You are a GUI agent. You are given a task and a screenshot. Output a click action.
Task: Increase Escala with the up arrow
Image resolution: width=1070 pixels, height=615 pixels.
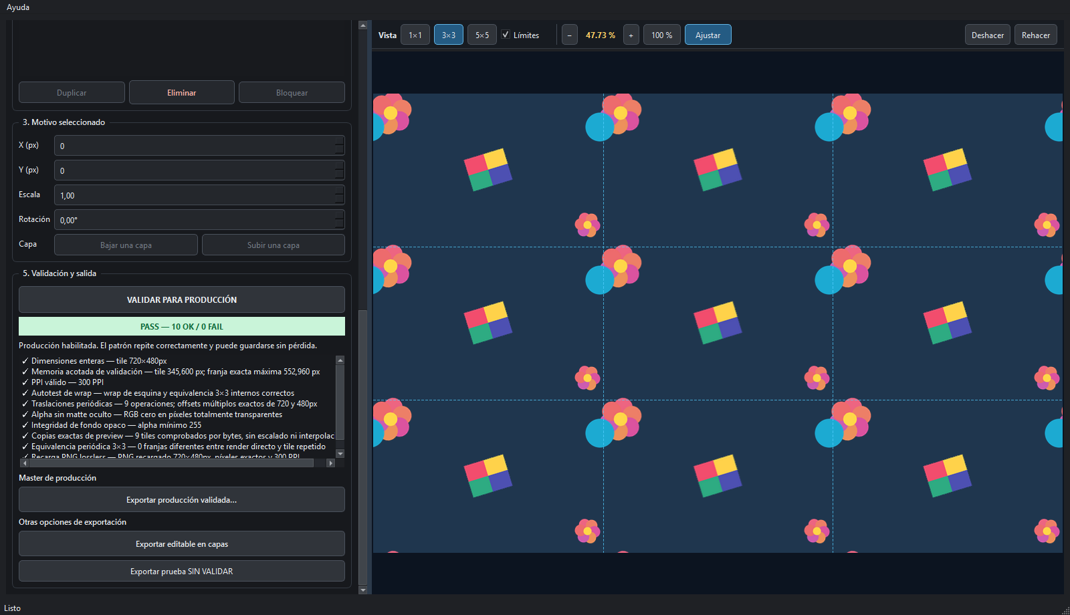pos(340,191)
